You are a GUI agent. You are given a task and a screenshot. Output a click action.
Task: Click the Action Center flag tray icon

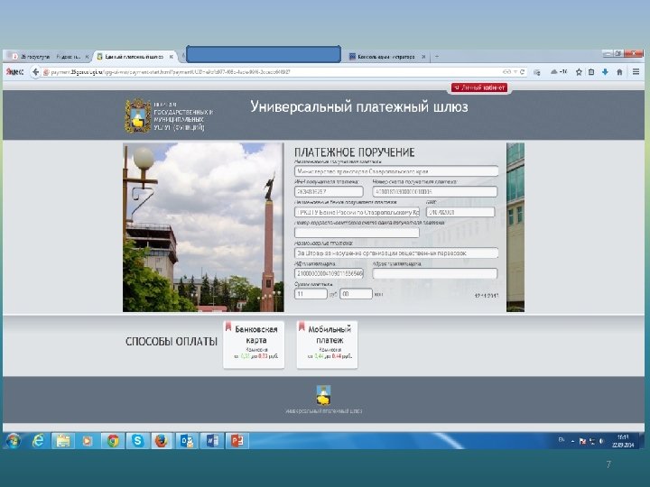[582, 441]
